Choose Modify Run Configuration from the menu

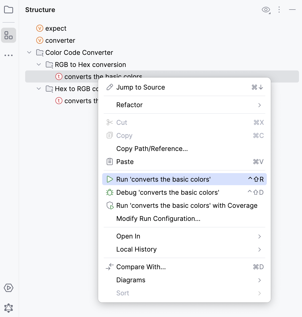(x=158, y=219)
